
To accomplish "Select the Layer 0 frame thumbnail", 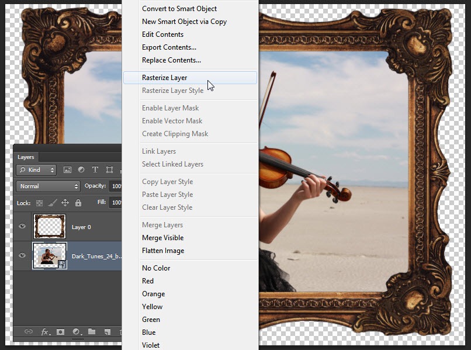I will [x=50, y=227].
